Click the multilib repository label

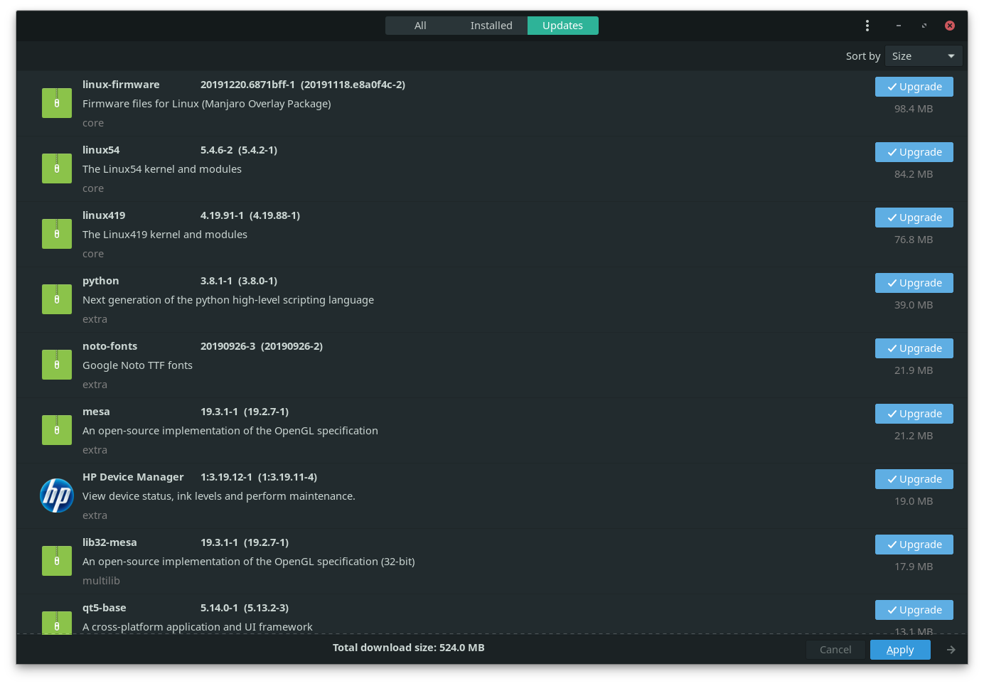point(101,581)
